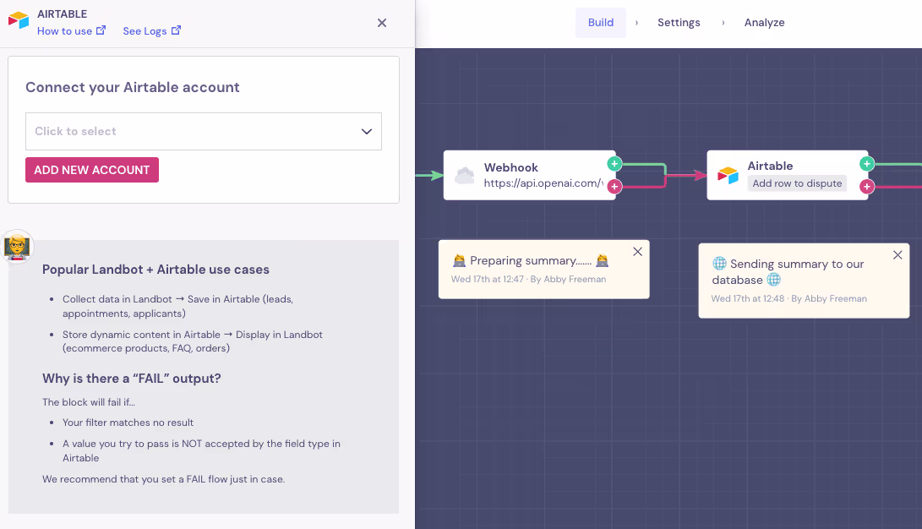Screen dimensions: 922x529
Task: Click the Your filter matches no result bullet
Action: (128, 423)
